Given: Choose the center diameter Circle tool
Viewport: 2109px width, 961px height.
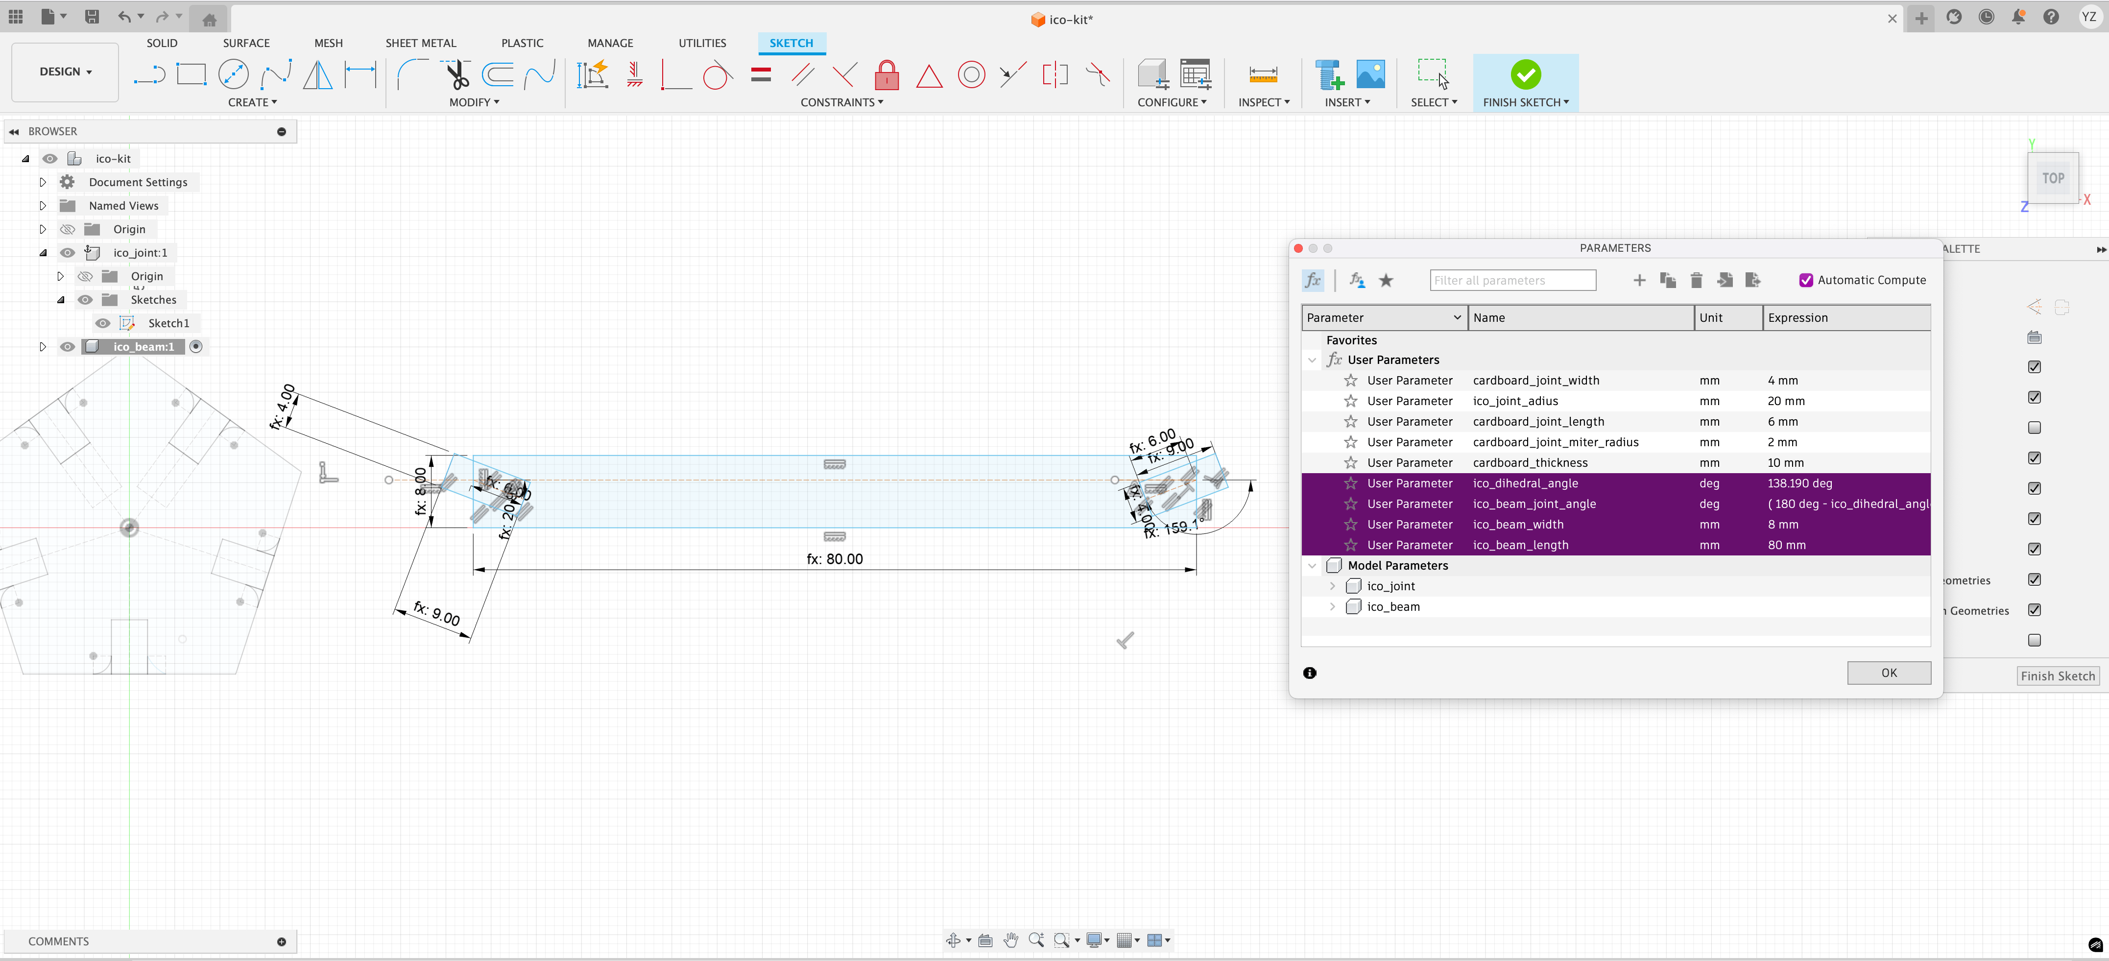Looking at the screenshot, I should [x=233, y=75].
